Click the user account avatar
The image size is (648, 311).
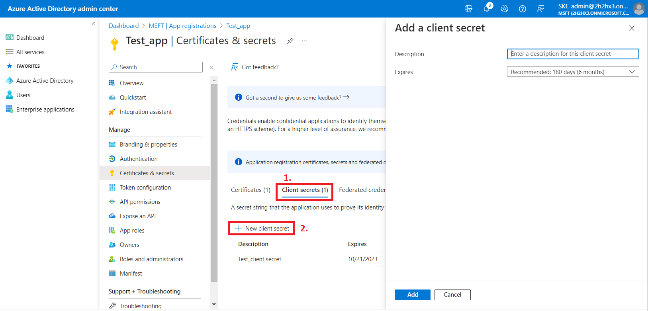click(x=639, y=9)
